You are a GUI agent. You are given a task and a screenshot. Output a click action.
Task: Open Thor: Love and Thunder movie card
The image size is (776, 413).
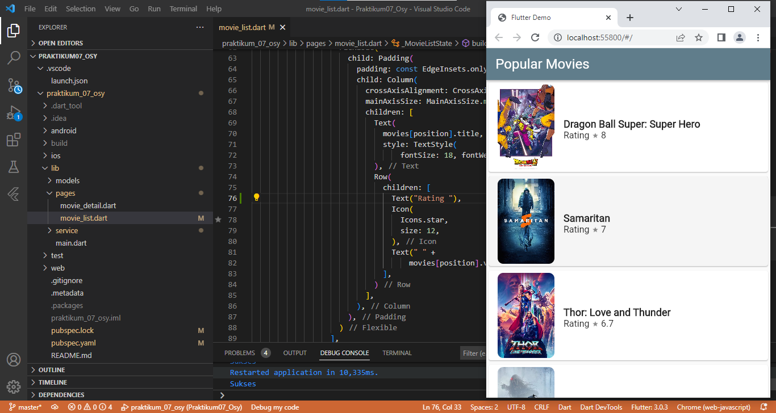click(627, 315)
